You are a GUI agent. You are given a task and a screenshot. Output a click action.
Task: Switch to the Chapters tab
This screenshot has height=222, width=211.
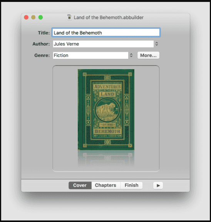(x=106, y=185)
